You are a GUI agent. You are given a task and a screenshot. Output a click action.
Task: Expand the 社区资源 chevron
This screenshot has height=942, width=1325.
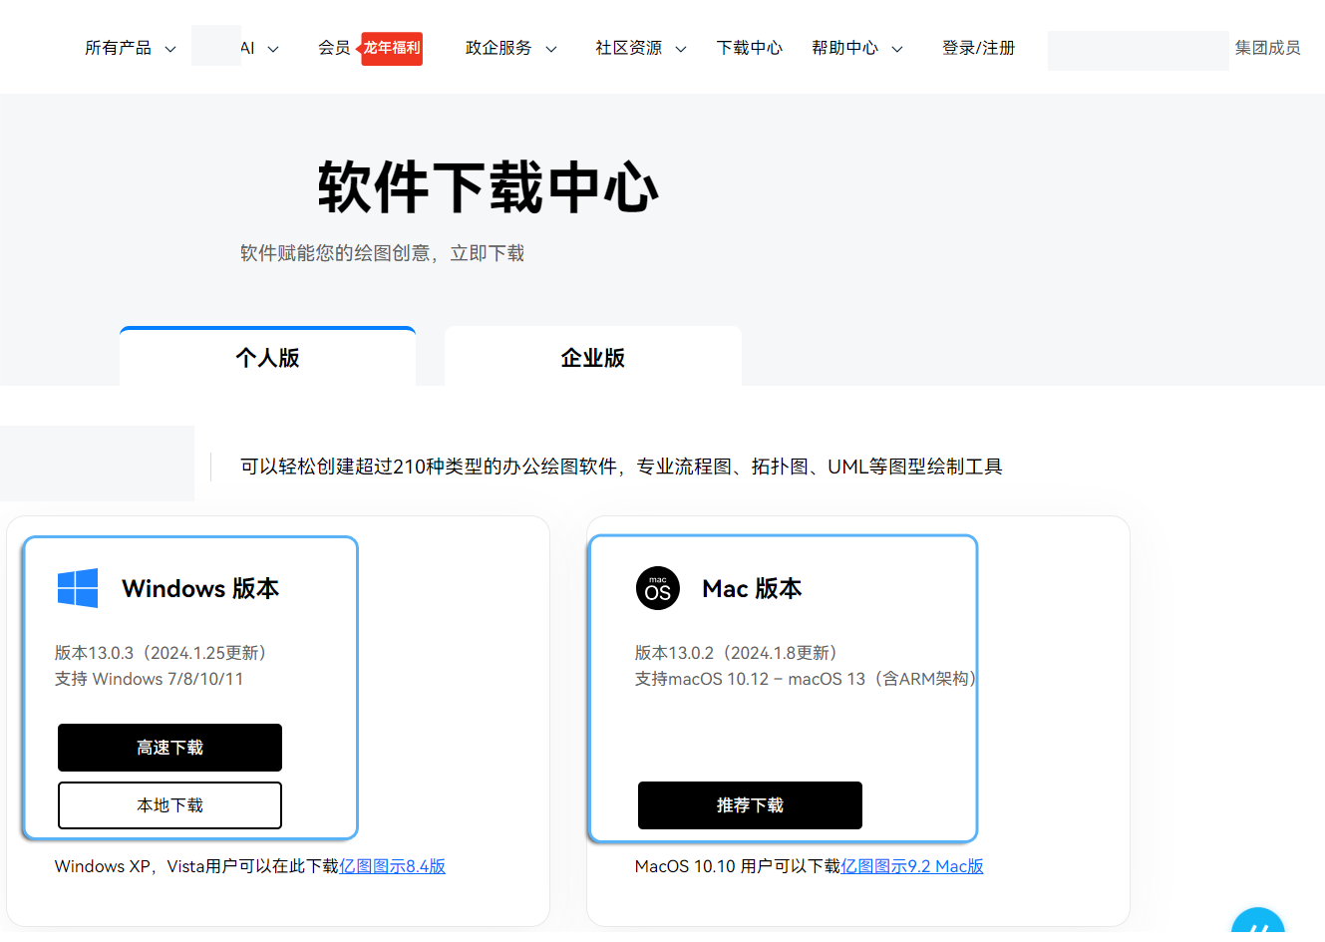pyautogui.click(x=681, y=49)
